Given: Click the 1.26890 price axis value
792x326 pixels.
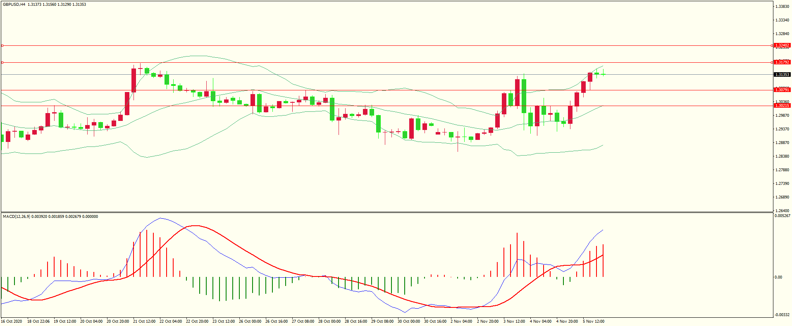Looking at the screenshot, I should [x=782, y=197].
